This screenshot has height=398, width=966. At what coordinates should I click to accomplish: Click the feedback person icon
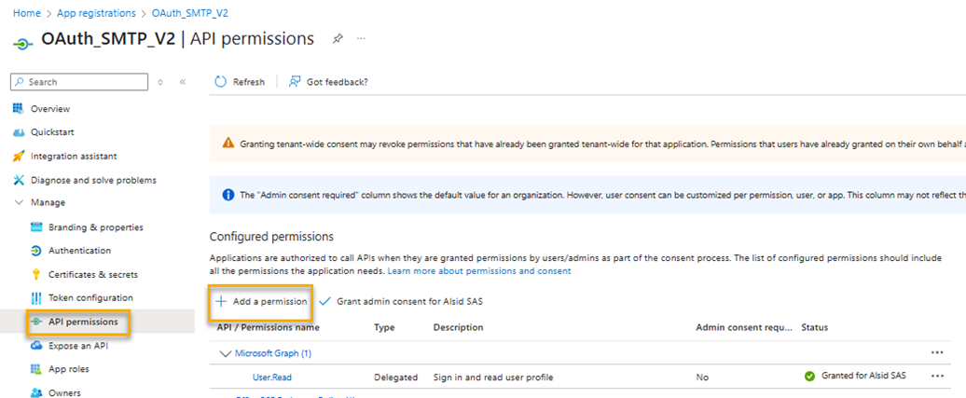(x=295, y=82)
